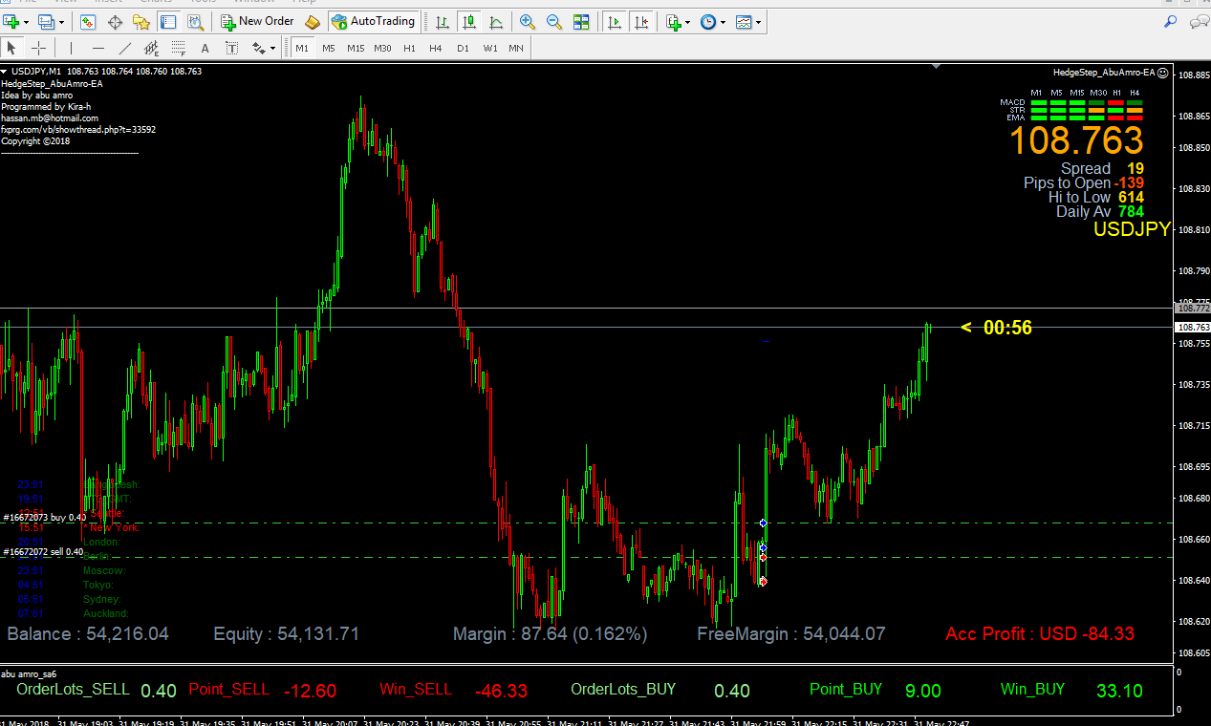Switch chart to M15 timeframe
Image resolution: width=1211 pixels, height=726 pixels.
(356, 48)
